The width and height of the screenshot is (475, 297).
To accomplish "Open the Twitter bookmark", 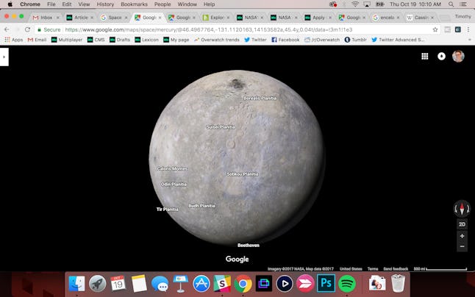I will click(x=255, y=40).
